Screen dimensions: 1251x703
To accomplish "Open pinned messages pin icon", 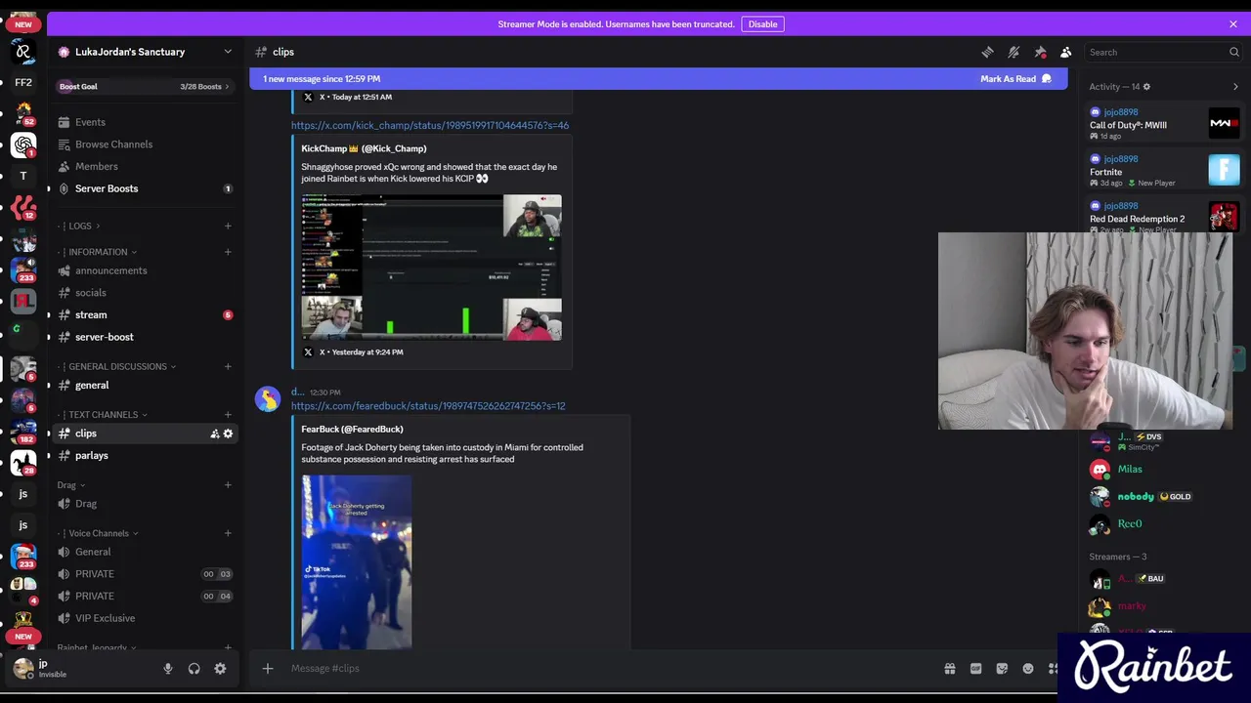I will 1040,52.
